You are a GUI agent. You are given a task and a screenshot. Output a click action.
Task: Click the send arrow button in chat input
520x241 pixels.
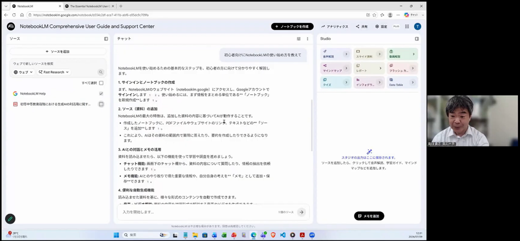301,212
